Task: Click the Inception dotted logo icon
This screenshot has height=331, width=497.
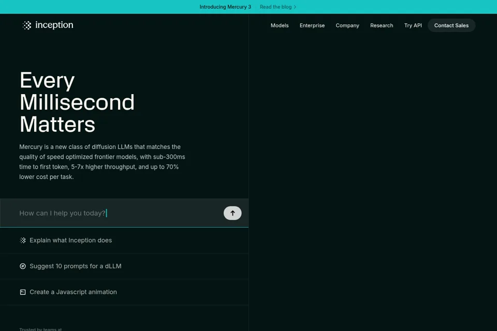Action: [x=27, y=25]
